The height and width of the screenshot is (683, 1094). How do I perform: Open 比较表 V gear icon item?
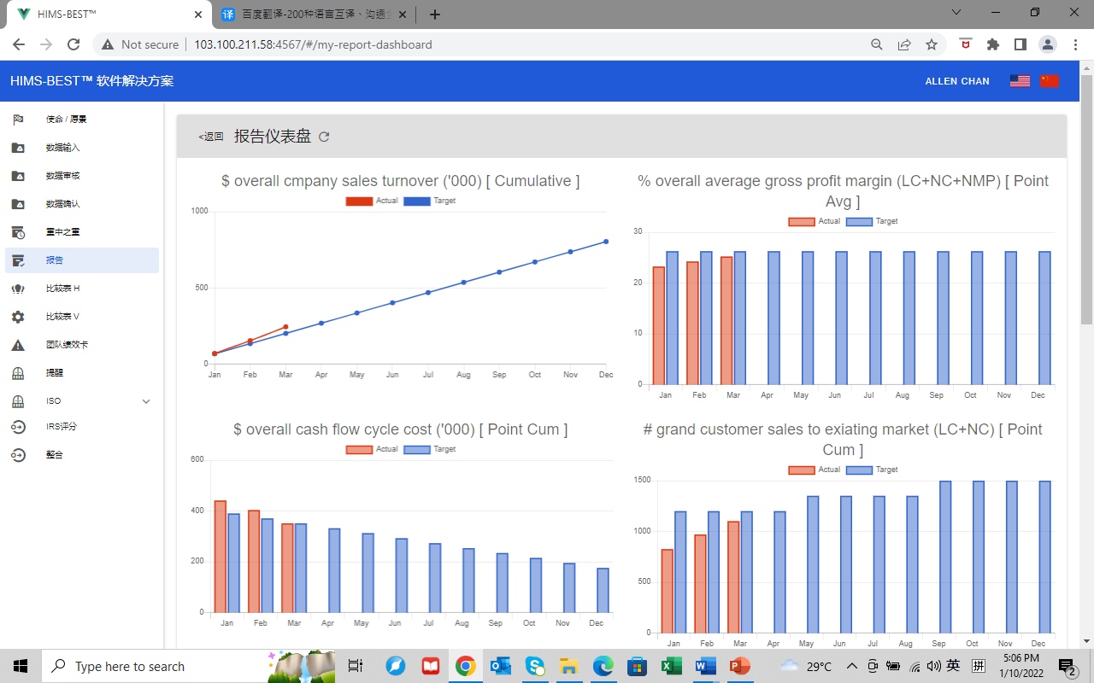[x=18, y=317]
